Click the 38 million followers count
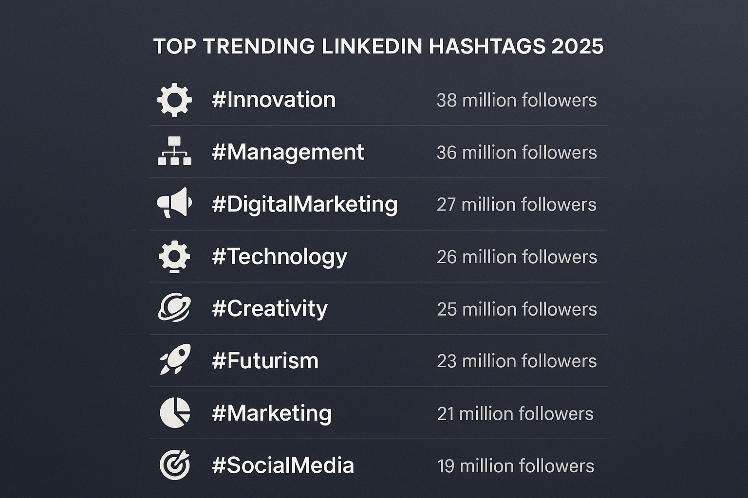Image resolution: width=748 pixels, height=498 pixels. 517,100
